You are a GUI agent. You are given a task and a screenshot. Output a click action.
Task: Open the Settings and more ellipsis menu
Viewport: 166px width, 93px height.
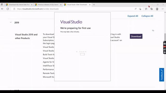[163, 9]
